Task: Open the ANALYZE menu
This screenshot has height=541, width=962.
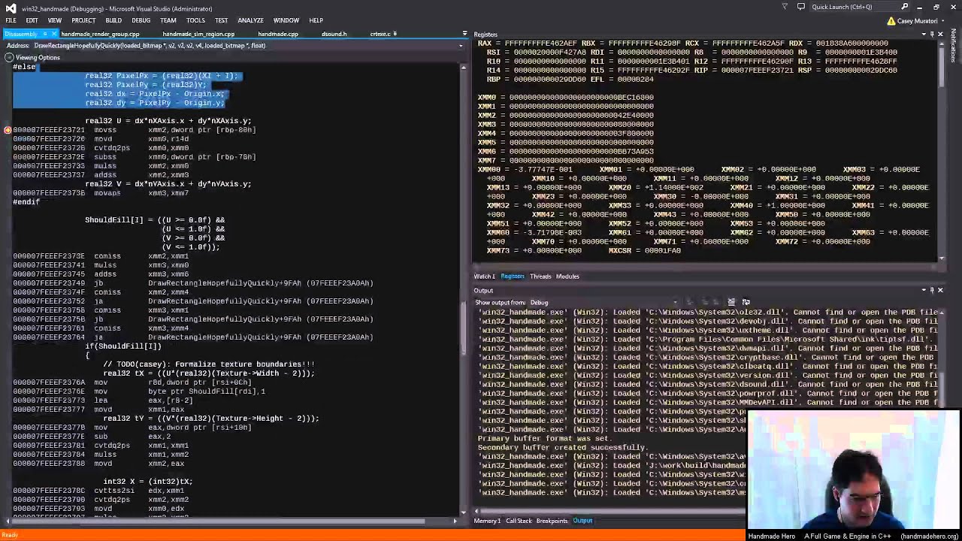Action: (250, 20)
